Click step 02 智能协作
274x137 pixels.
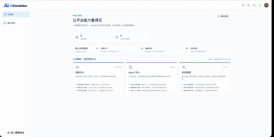click(153, 50)
